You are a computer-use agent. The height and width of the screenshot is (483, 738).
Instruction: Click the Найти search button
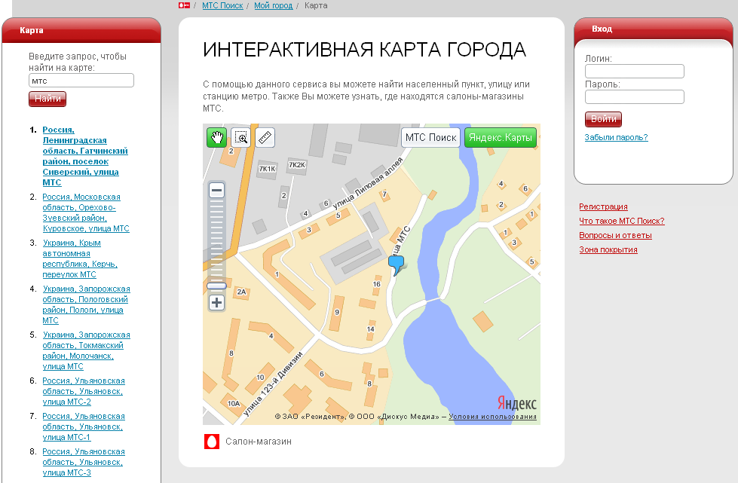47,99
